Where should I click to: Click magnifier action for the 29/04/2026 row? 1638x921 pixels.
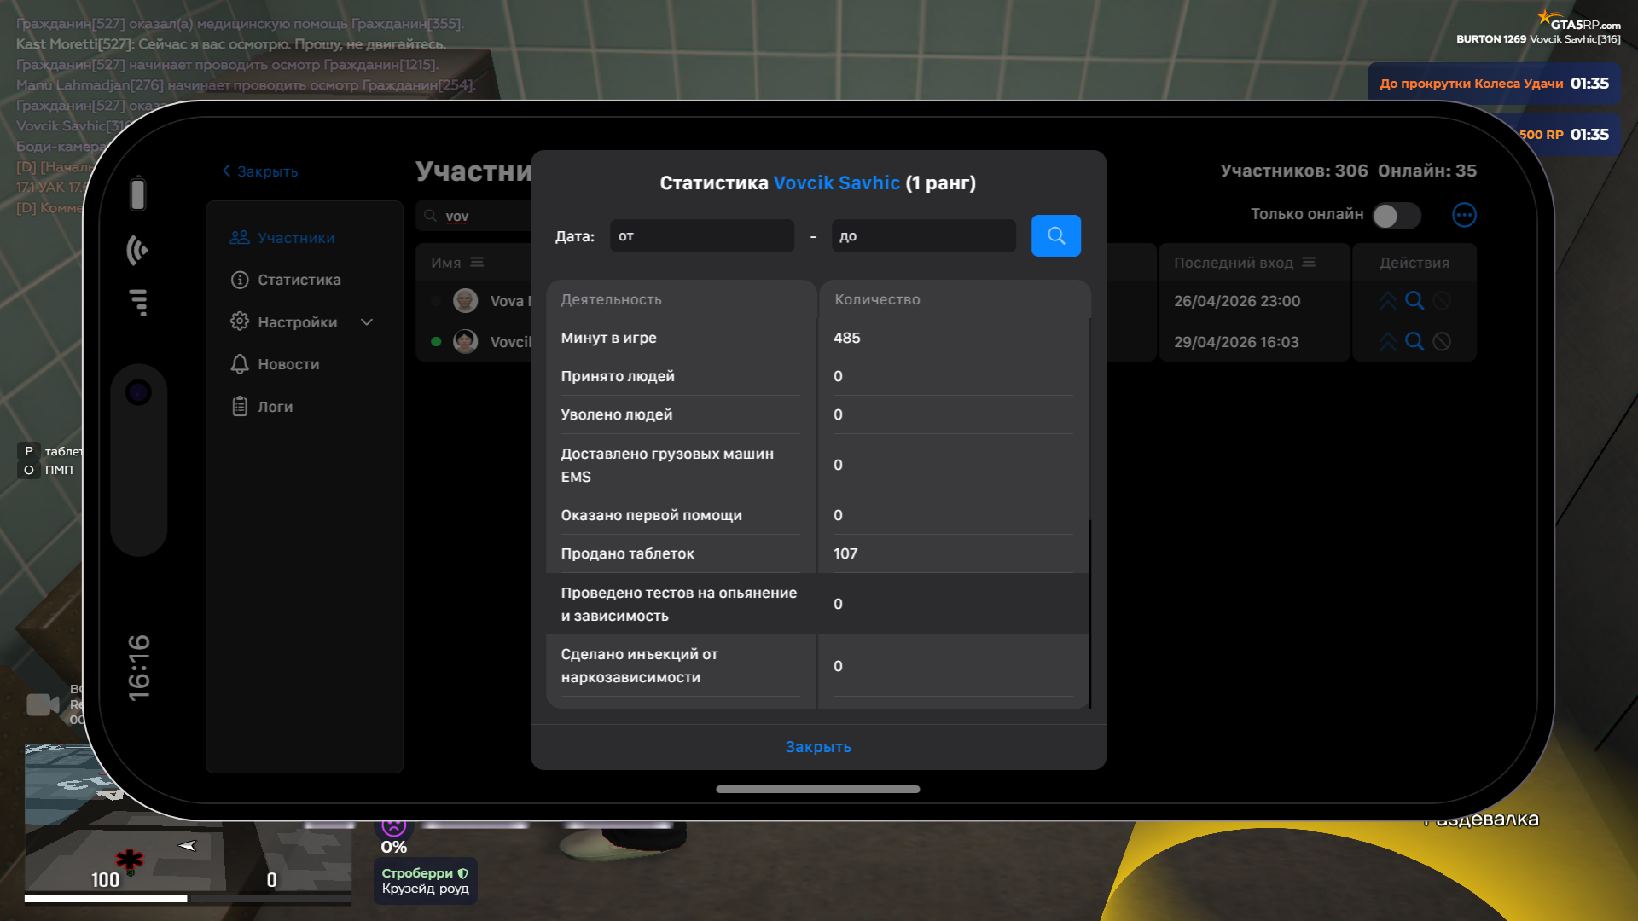click(1414, 342)
